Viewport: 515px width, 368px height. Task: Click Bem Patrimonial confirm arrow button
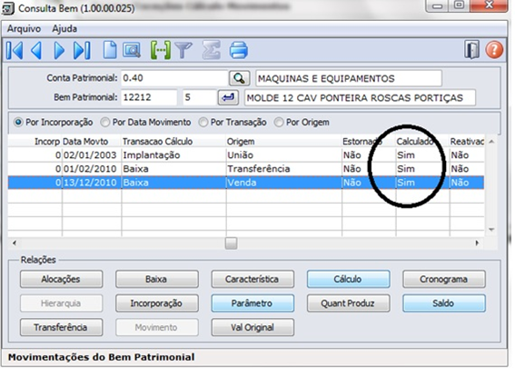(228, 97)
